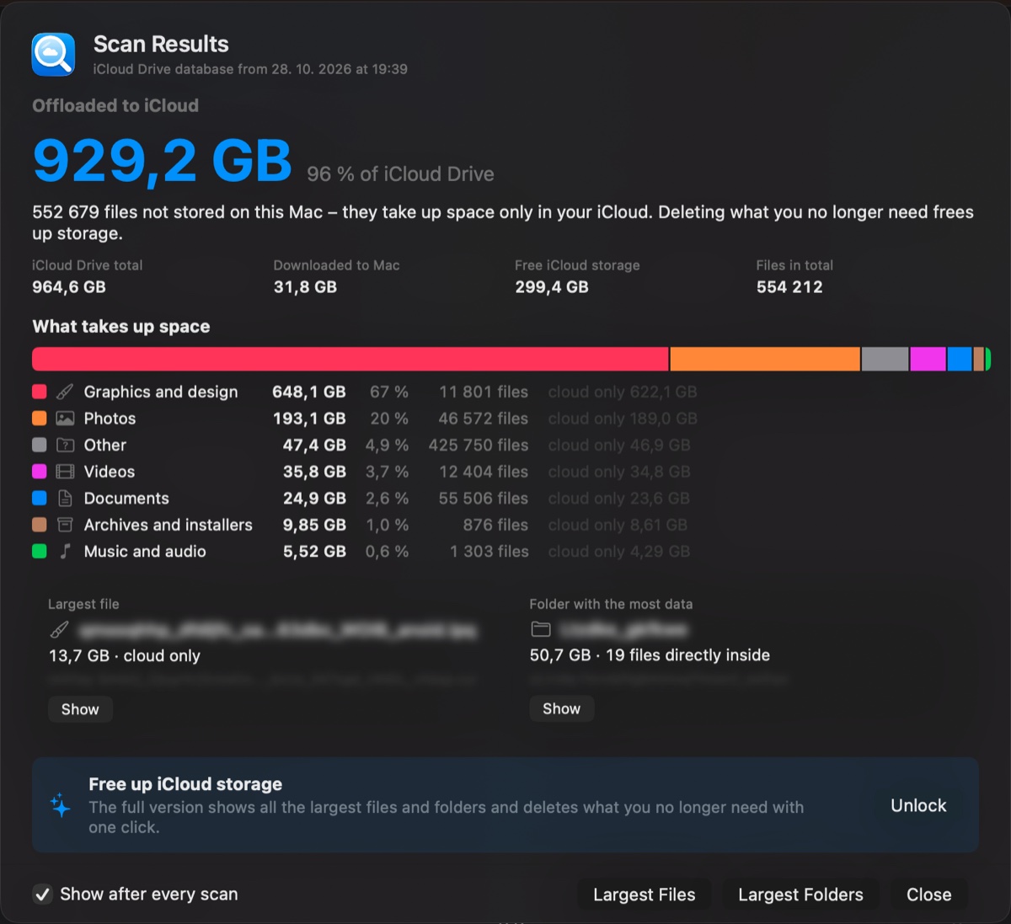Click the Music and audio note icon
The image size is (1011, 924).
coord(65,552)
